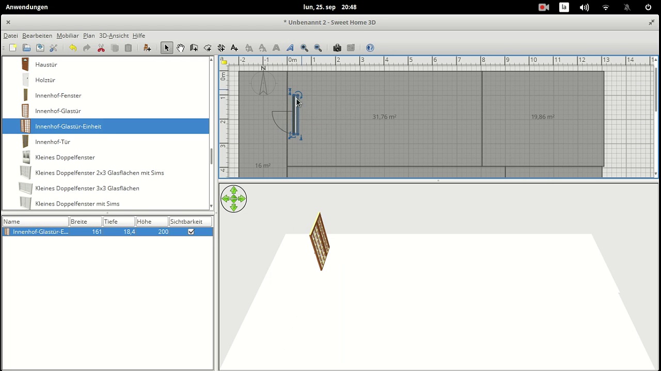Open the preferences tools icon

coord(54,48)
